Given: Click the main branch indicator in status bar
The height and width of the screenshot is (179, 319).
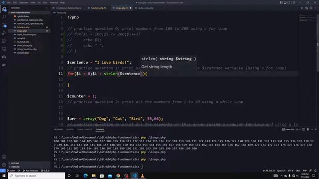Looking at the screenshot, I should tap(11, 171).
